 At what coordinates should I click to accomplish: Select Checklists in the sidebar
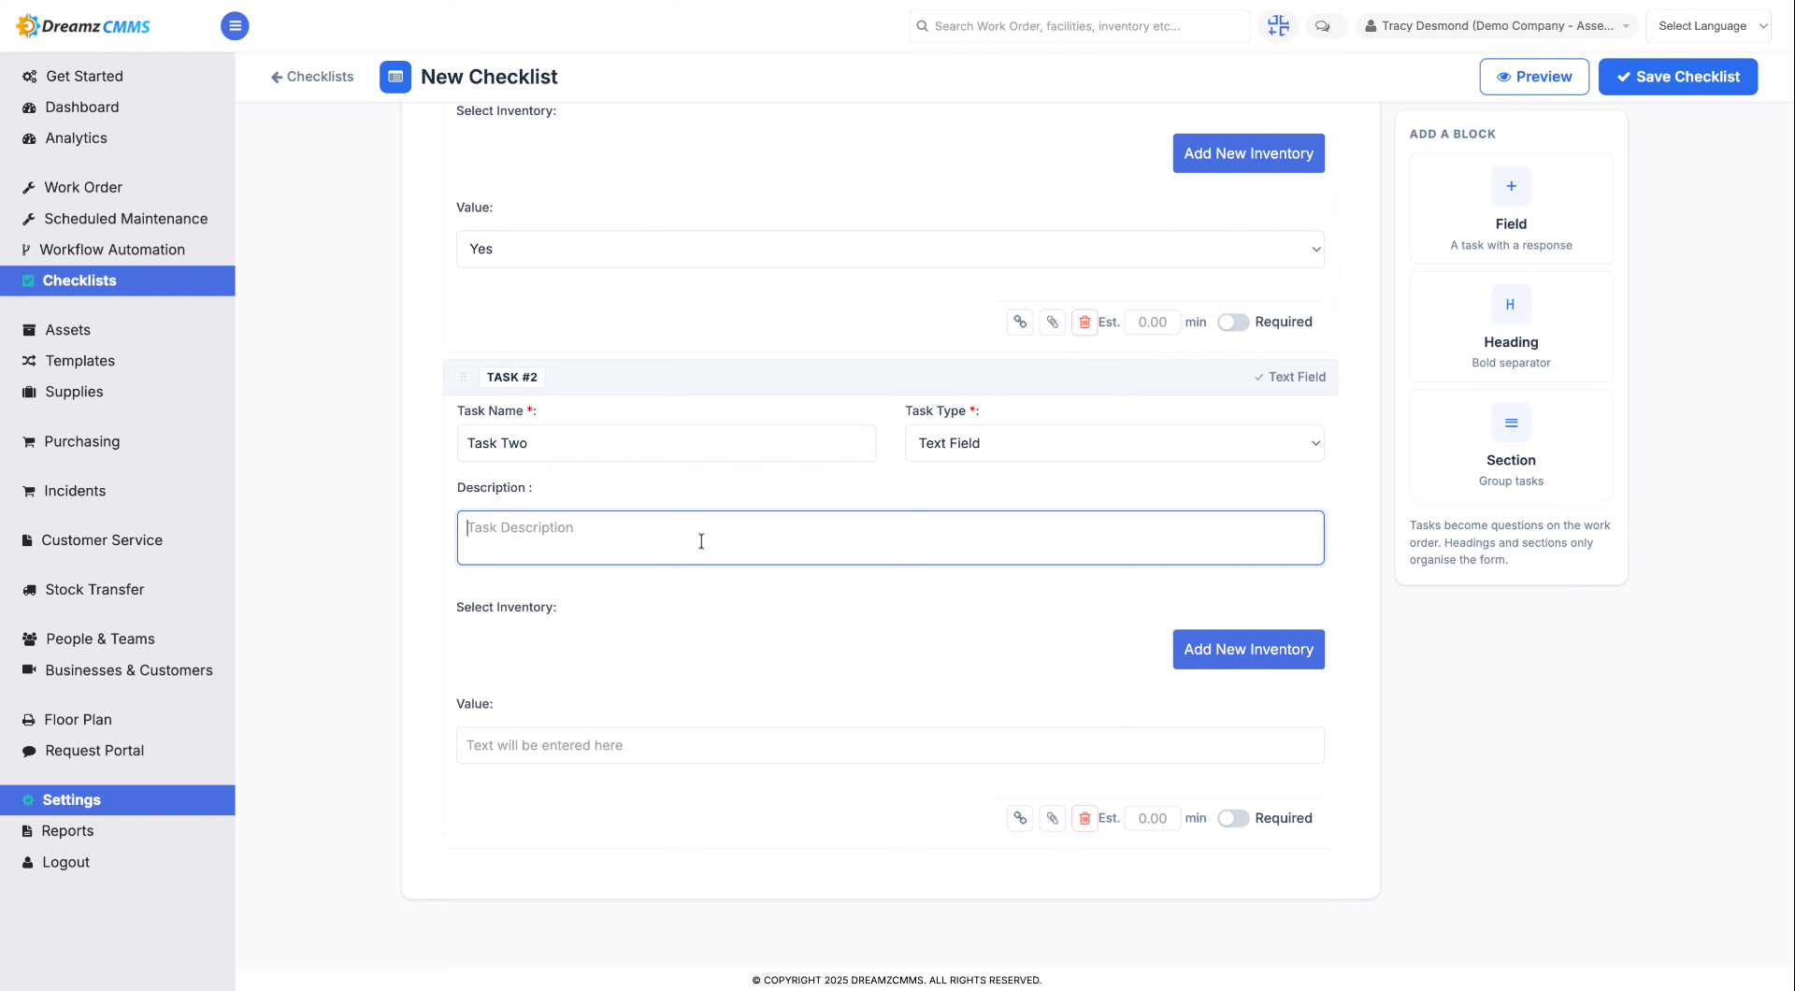coord(118,280)
